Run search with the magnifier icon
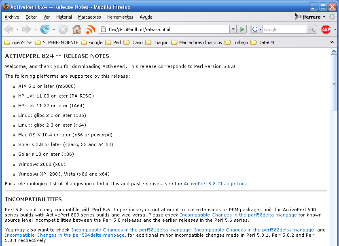The height and width of the screenshot is (246, 339). pyautogui.click(x=312, y=29)
